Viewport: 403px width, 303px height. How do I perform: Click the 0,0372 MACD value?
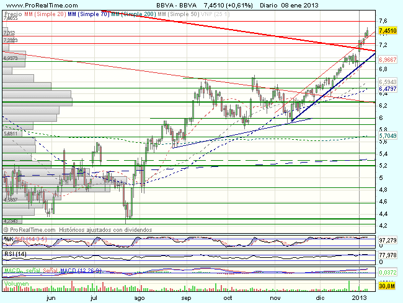tap(387, 272)
